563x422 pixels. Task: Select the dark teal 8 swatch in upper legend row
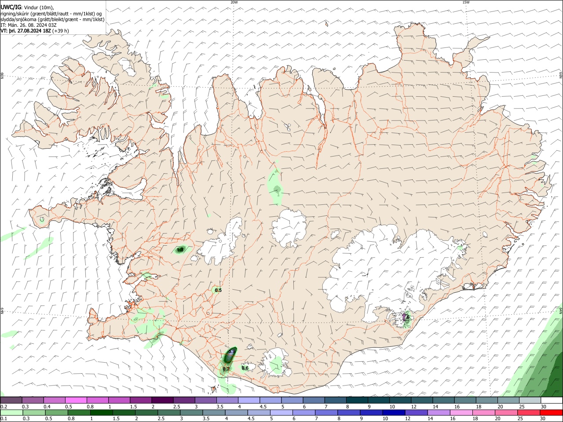[x=356, y=400]
